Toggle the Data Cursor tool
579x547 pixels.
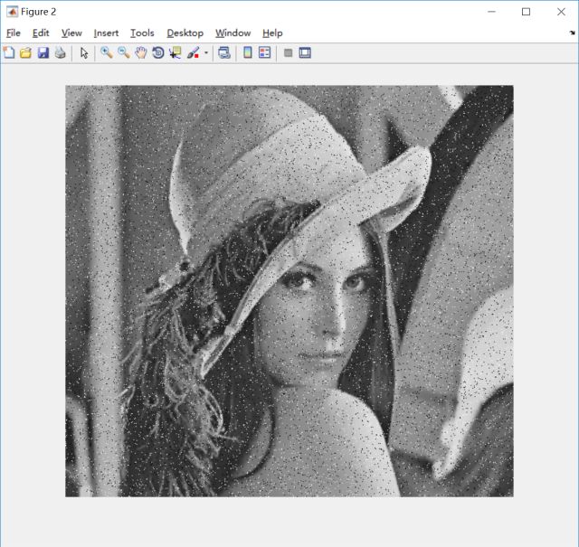pyautogui.click(x=175, y=53)
